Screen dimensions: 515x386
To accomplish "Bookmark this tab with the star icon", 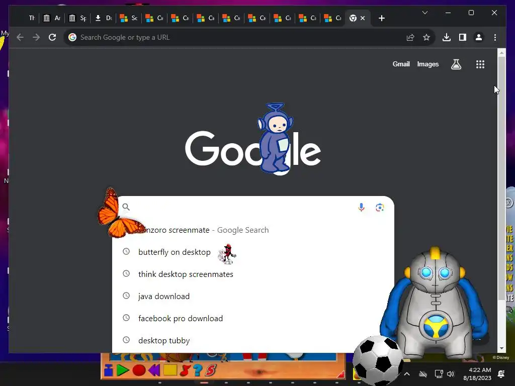I will [426, 37].
